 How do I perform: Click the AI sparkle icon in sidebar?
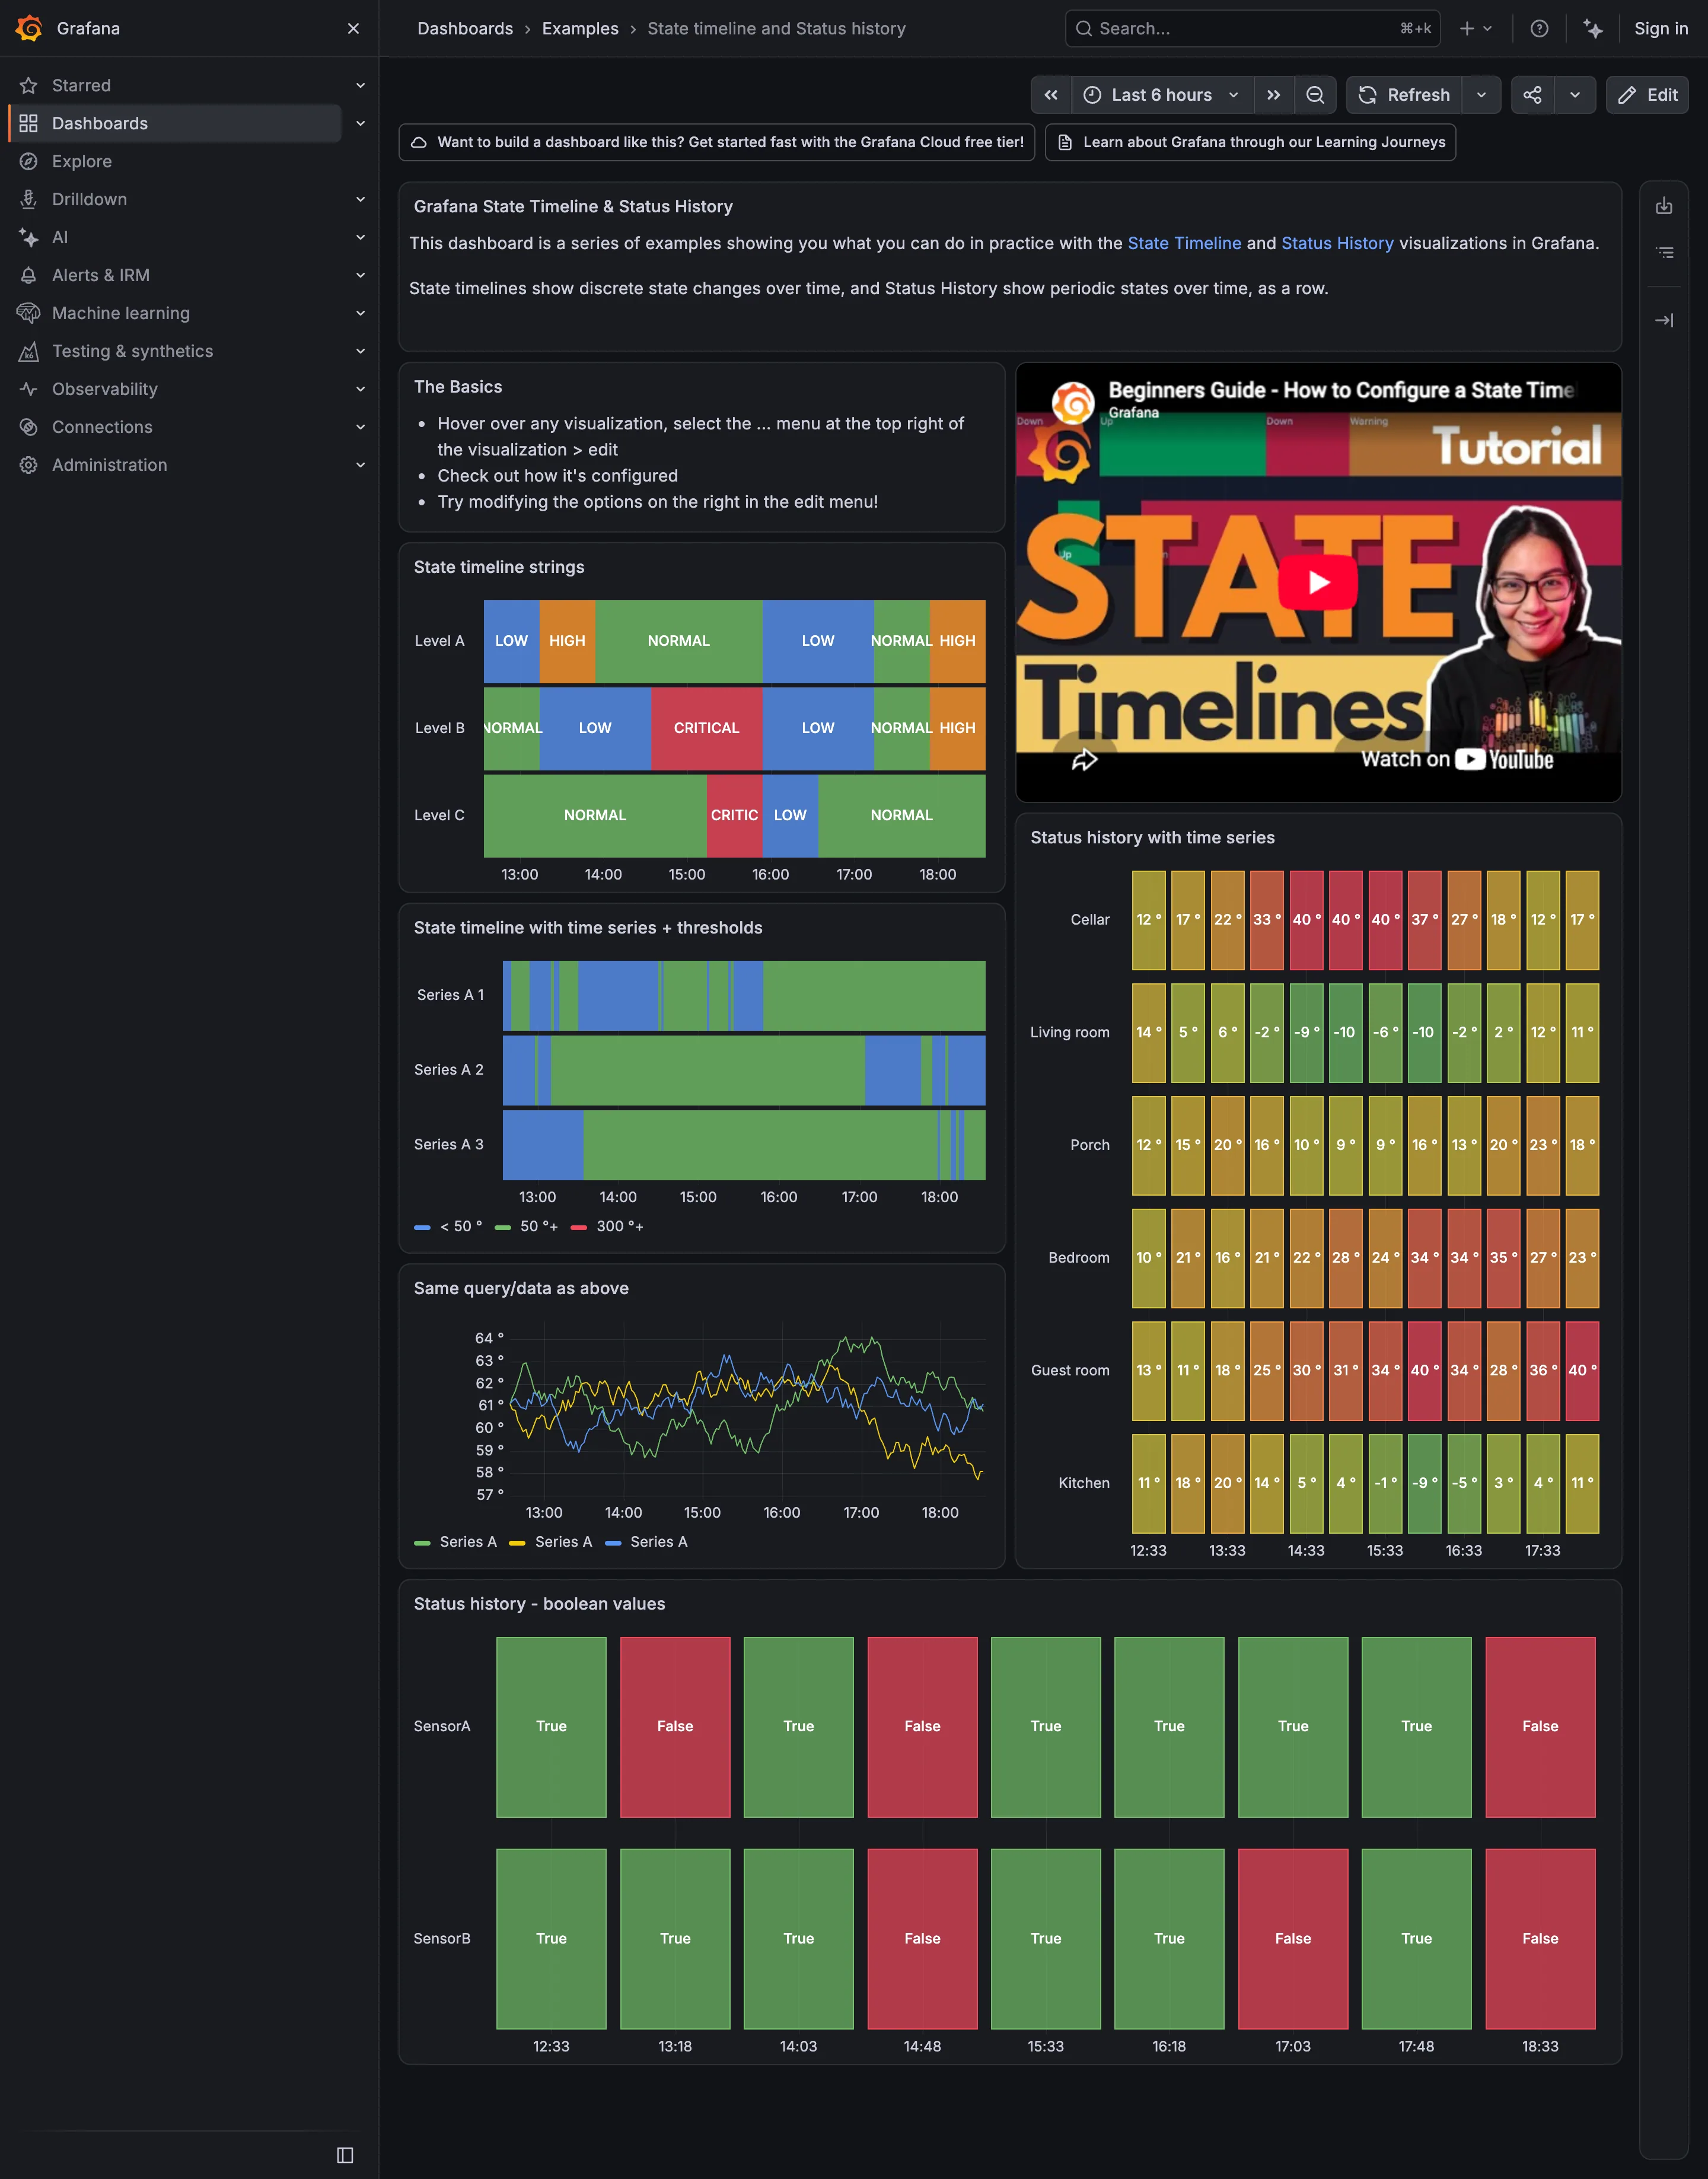[29, 238]
